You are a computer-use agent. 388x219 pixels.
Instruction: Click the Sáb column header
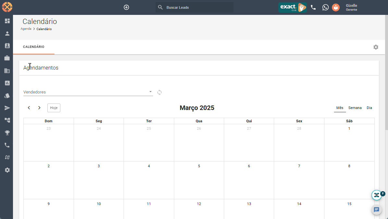tap(349, 121)
